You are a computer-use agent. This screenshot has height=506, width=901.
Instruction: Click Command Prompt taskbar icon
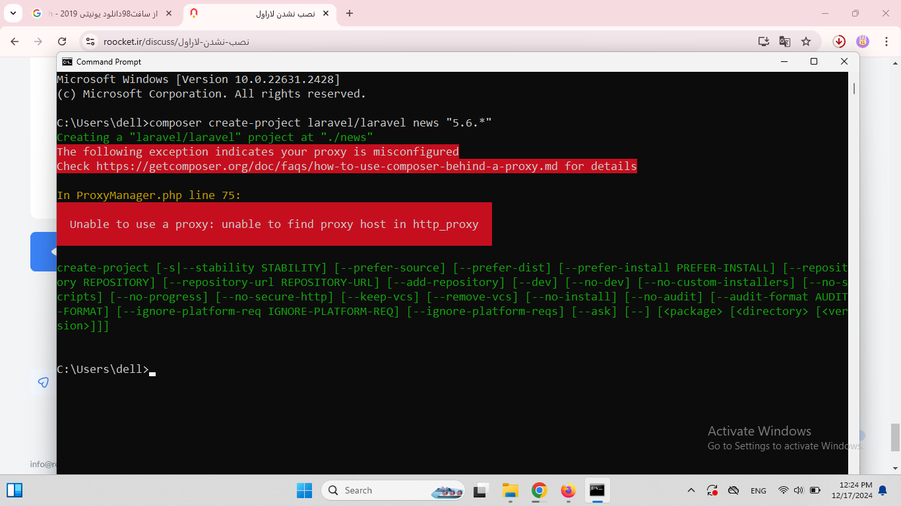[597, 490]
